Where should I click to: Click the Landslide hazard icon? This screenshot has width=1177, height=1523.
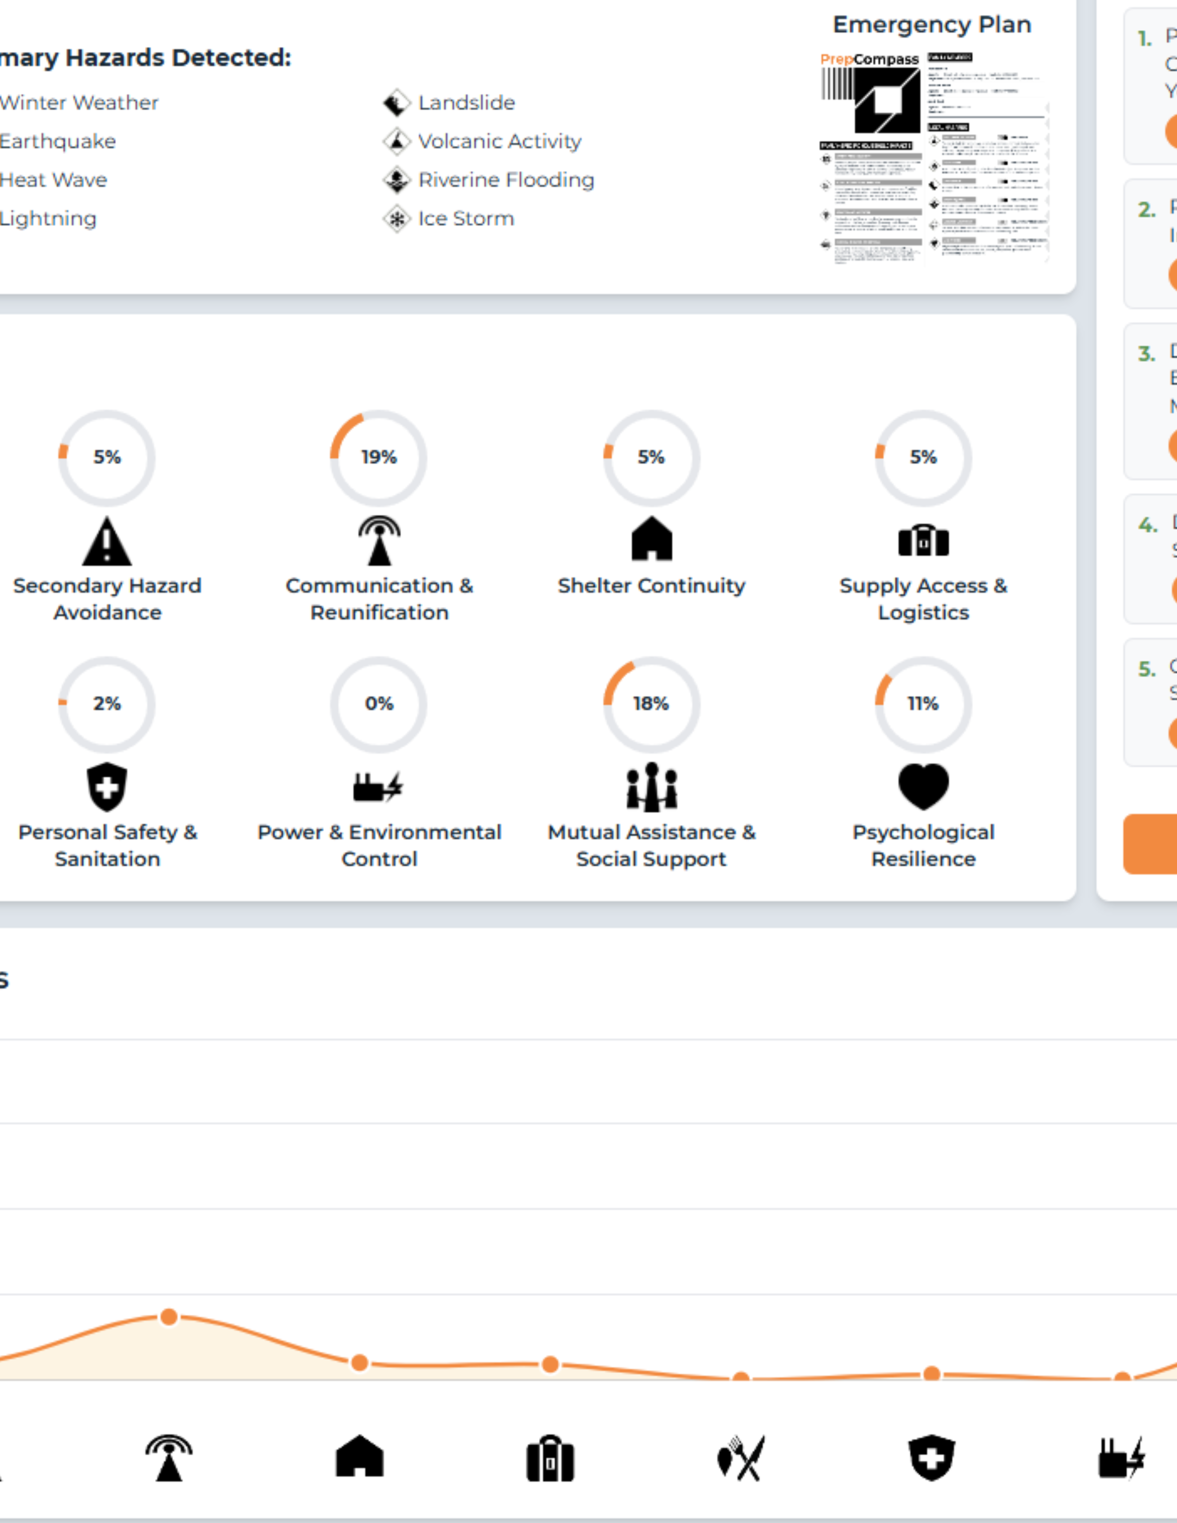[397, 103]
